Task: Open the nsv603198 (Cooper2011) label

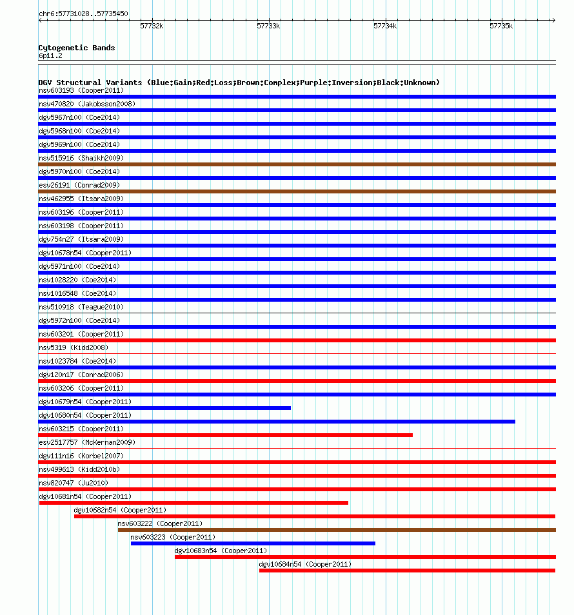Action: pos(81,226)
